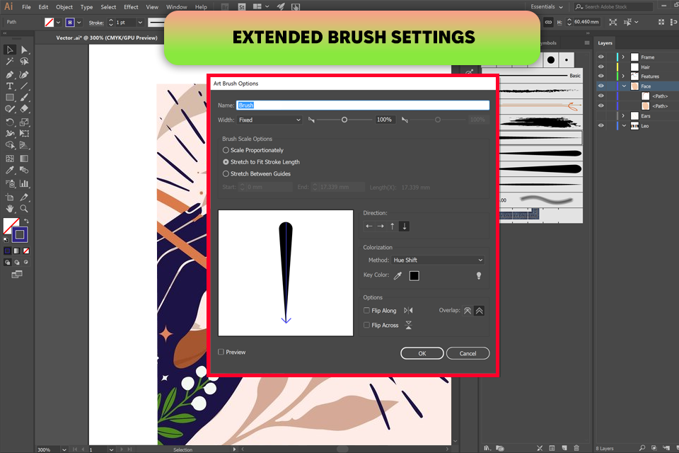Select the Direct Selection tool

(x=24, y=50)
